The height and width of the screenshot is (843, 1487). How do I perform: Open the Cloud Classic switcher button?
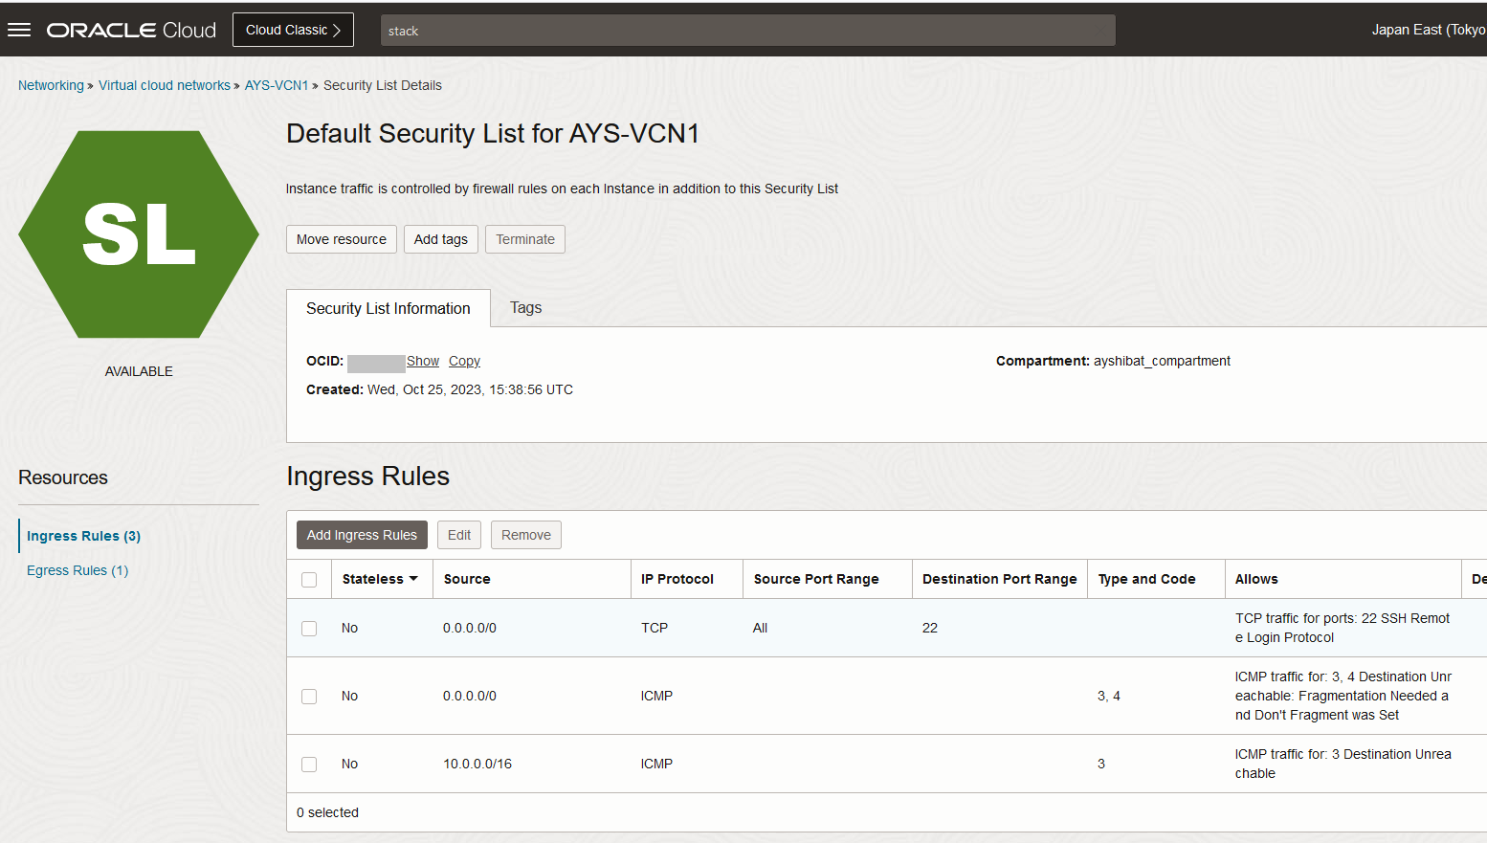point(293,30)
